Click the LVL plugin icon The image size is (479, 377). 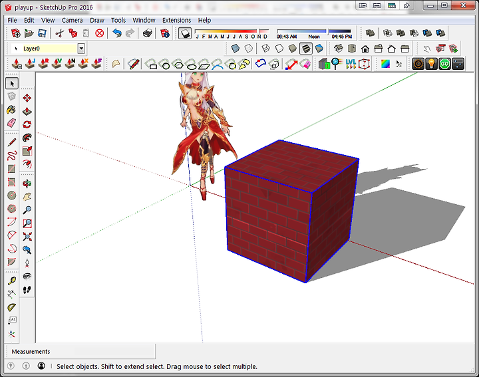point(351,64)
